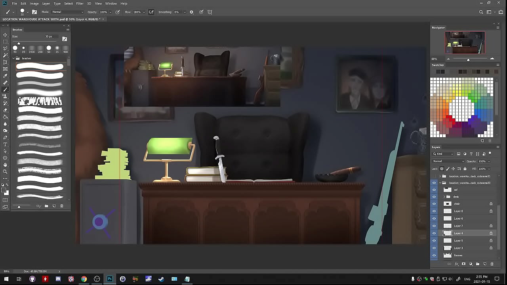Image resolution: width=507 pixels, height=285 pixels.
Task: Pick the Eraser tool
Action: pyautogui.click(x=5, y=110)
